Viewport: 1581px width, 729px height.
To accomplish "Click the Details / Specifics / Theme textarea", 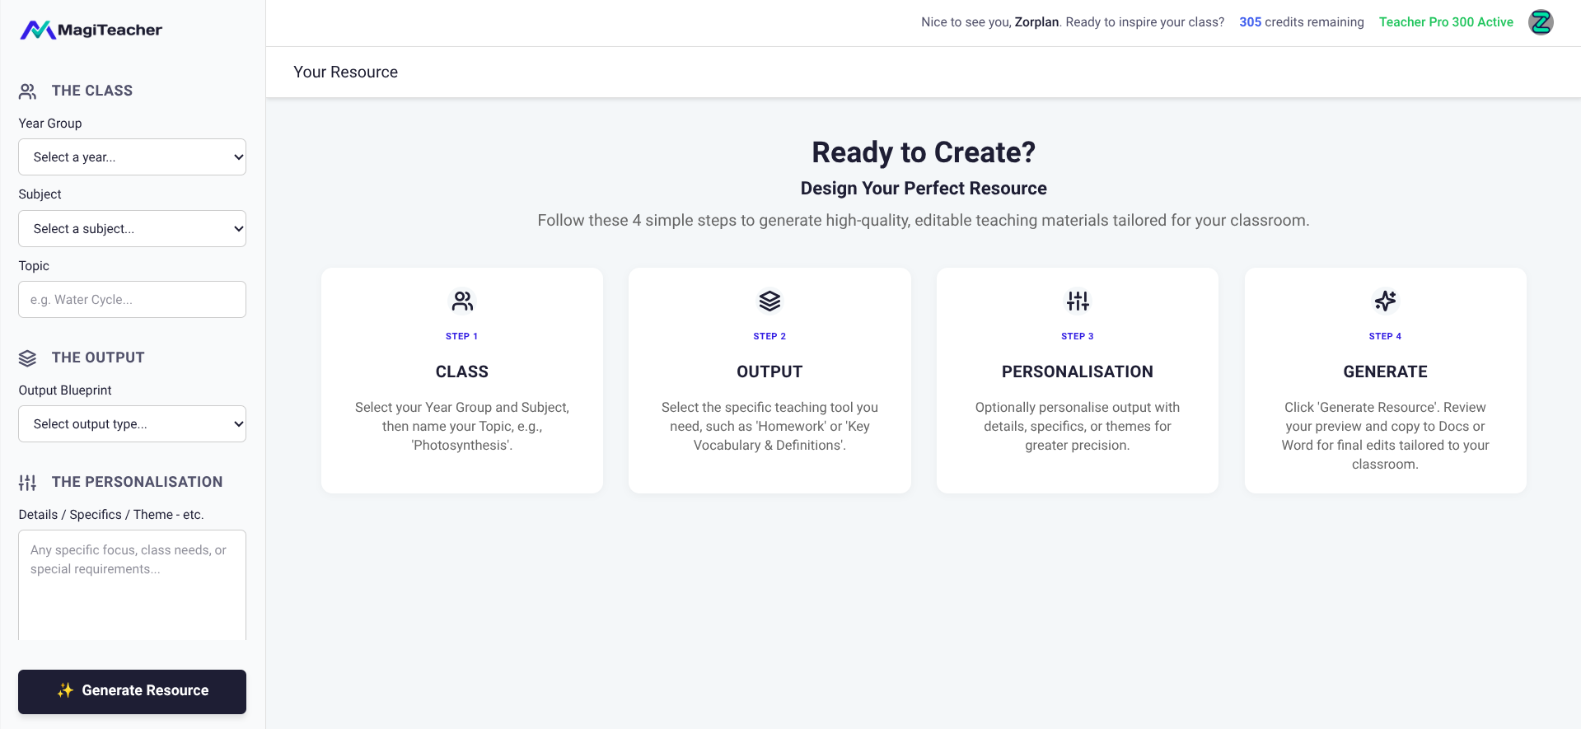I will tap(132, 586).
